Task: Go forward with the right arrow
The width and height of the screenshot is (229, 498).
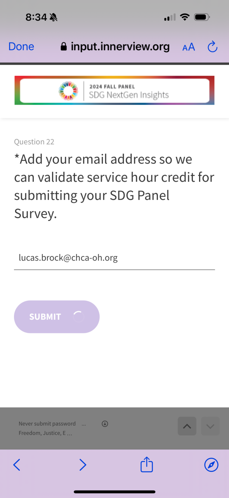Action: 83,465
